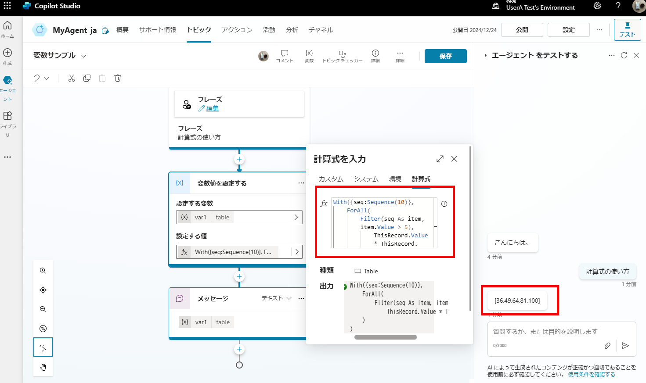
Task: Expand the 変数サンプル topic name dropdown
Action: pyautogui.click(x=84, y=56)
